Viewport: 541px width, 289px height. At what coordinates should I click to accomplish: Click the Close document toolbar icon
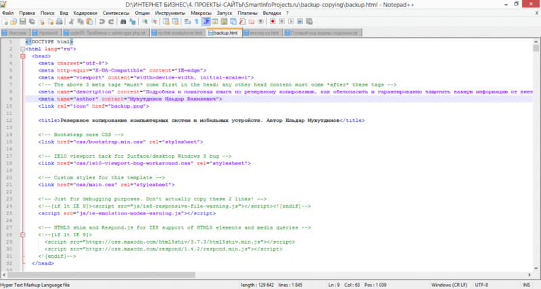[41, 22]
